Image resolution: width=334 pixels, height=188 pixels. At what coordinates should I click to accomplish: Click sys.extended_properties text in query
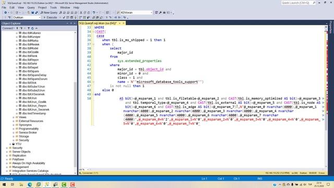point(139,61)
